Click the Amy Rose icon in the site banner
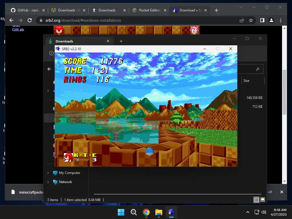 point(194,30)
